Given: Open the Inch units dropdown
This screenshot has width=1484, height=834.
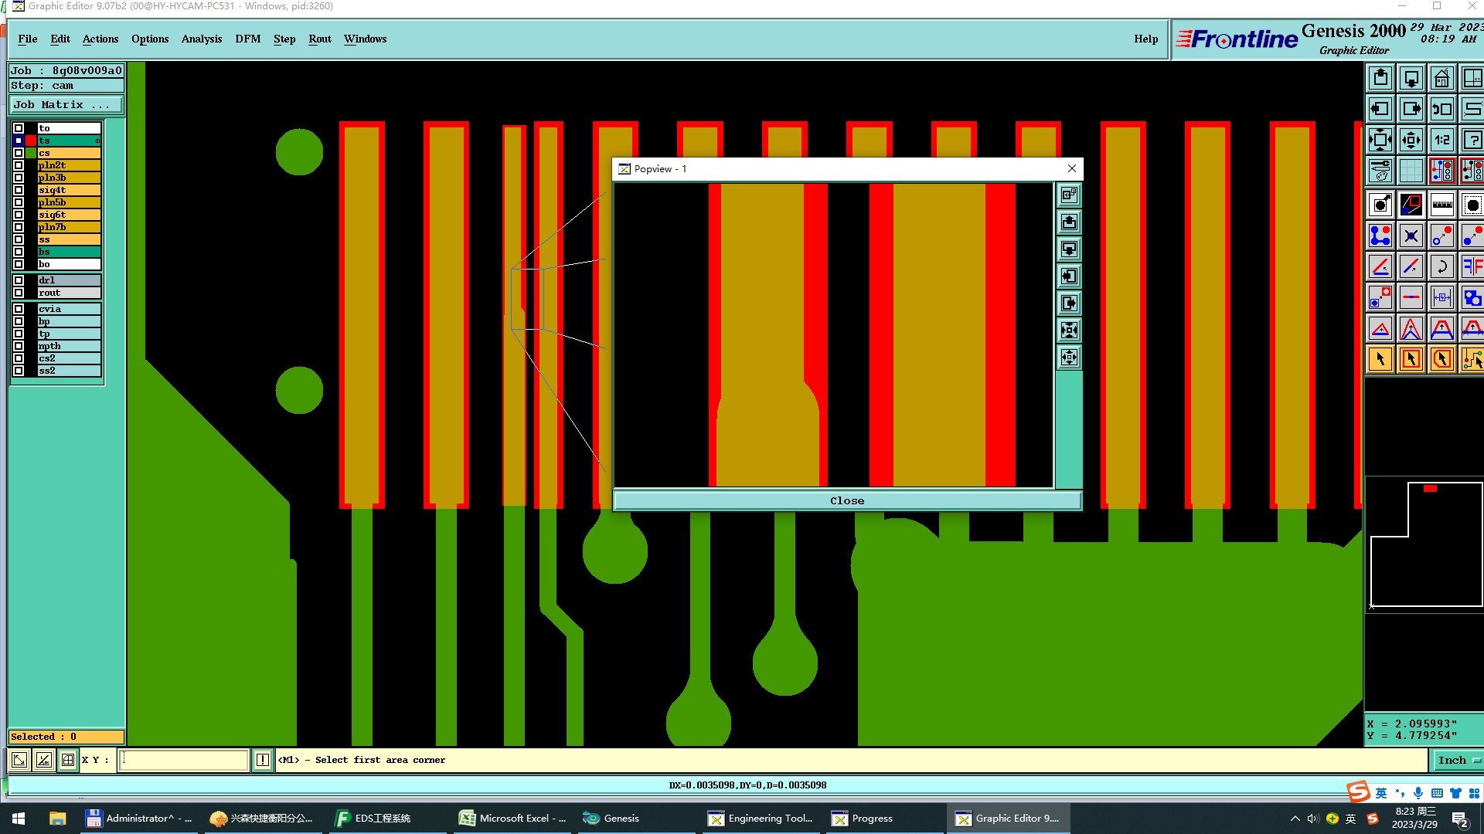Looking at the screenshot, I should point(1458,760).
